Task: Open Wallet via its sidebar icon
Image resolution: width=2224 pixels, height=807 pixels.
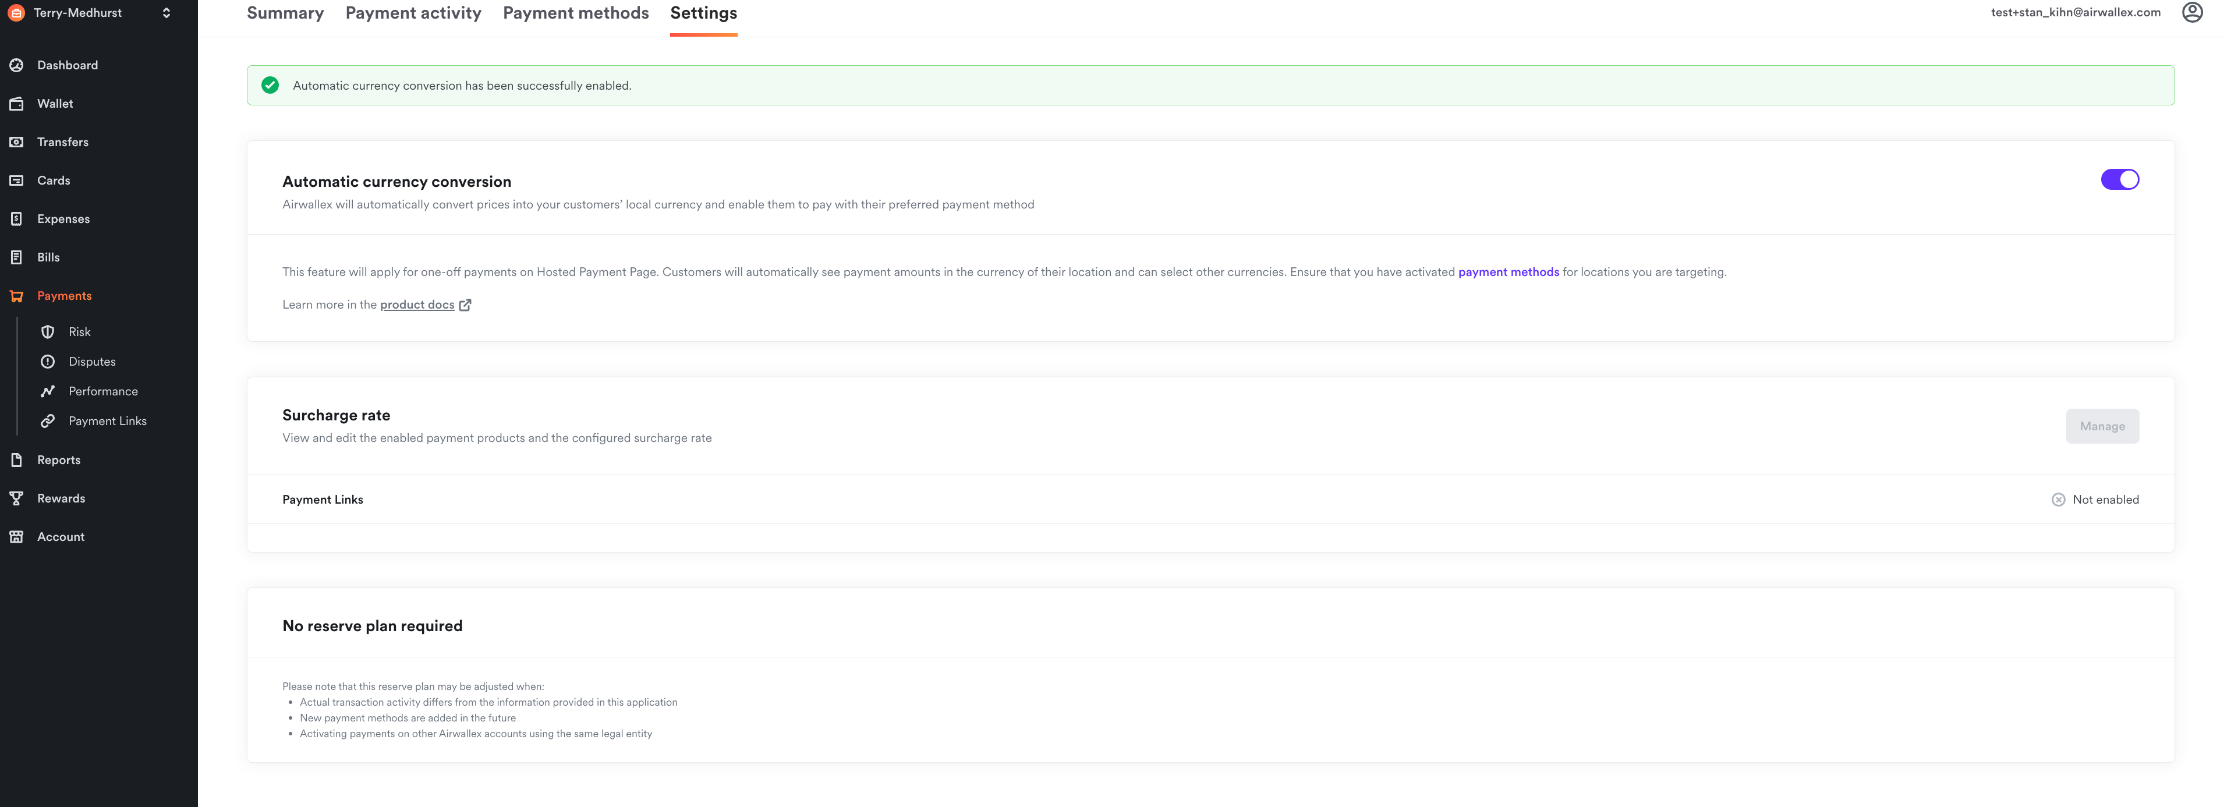Action: pyautogui.click(x=16, y=104)
